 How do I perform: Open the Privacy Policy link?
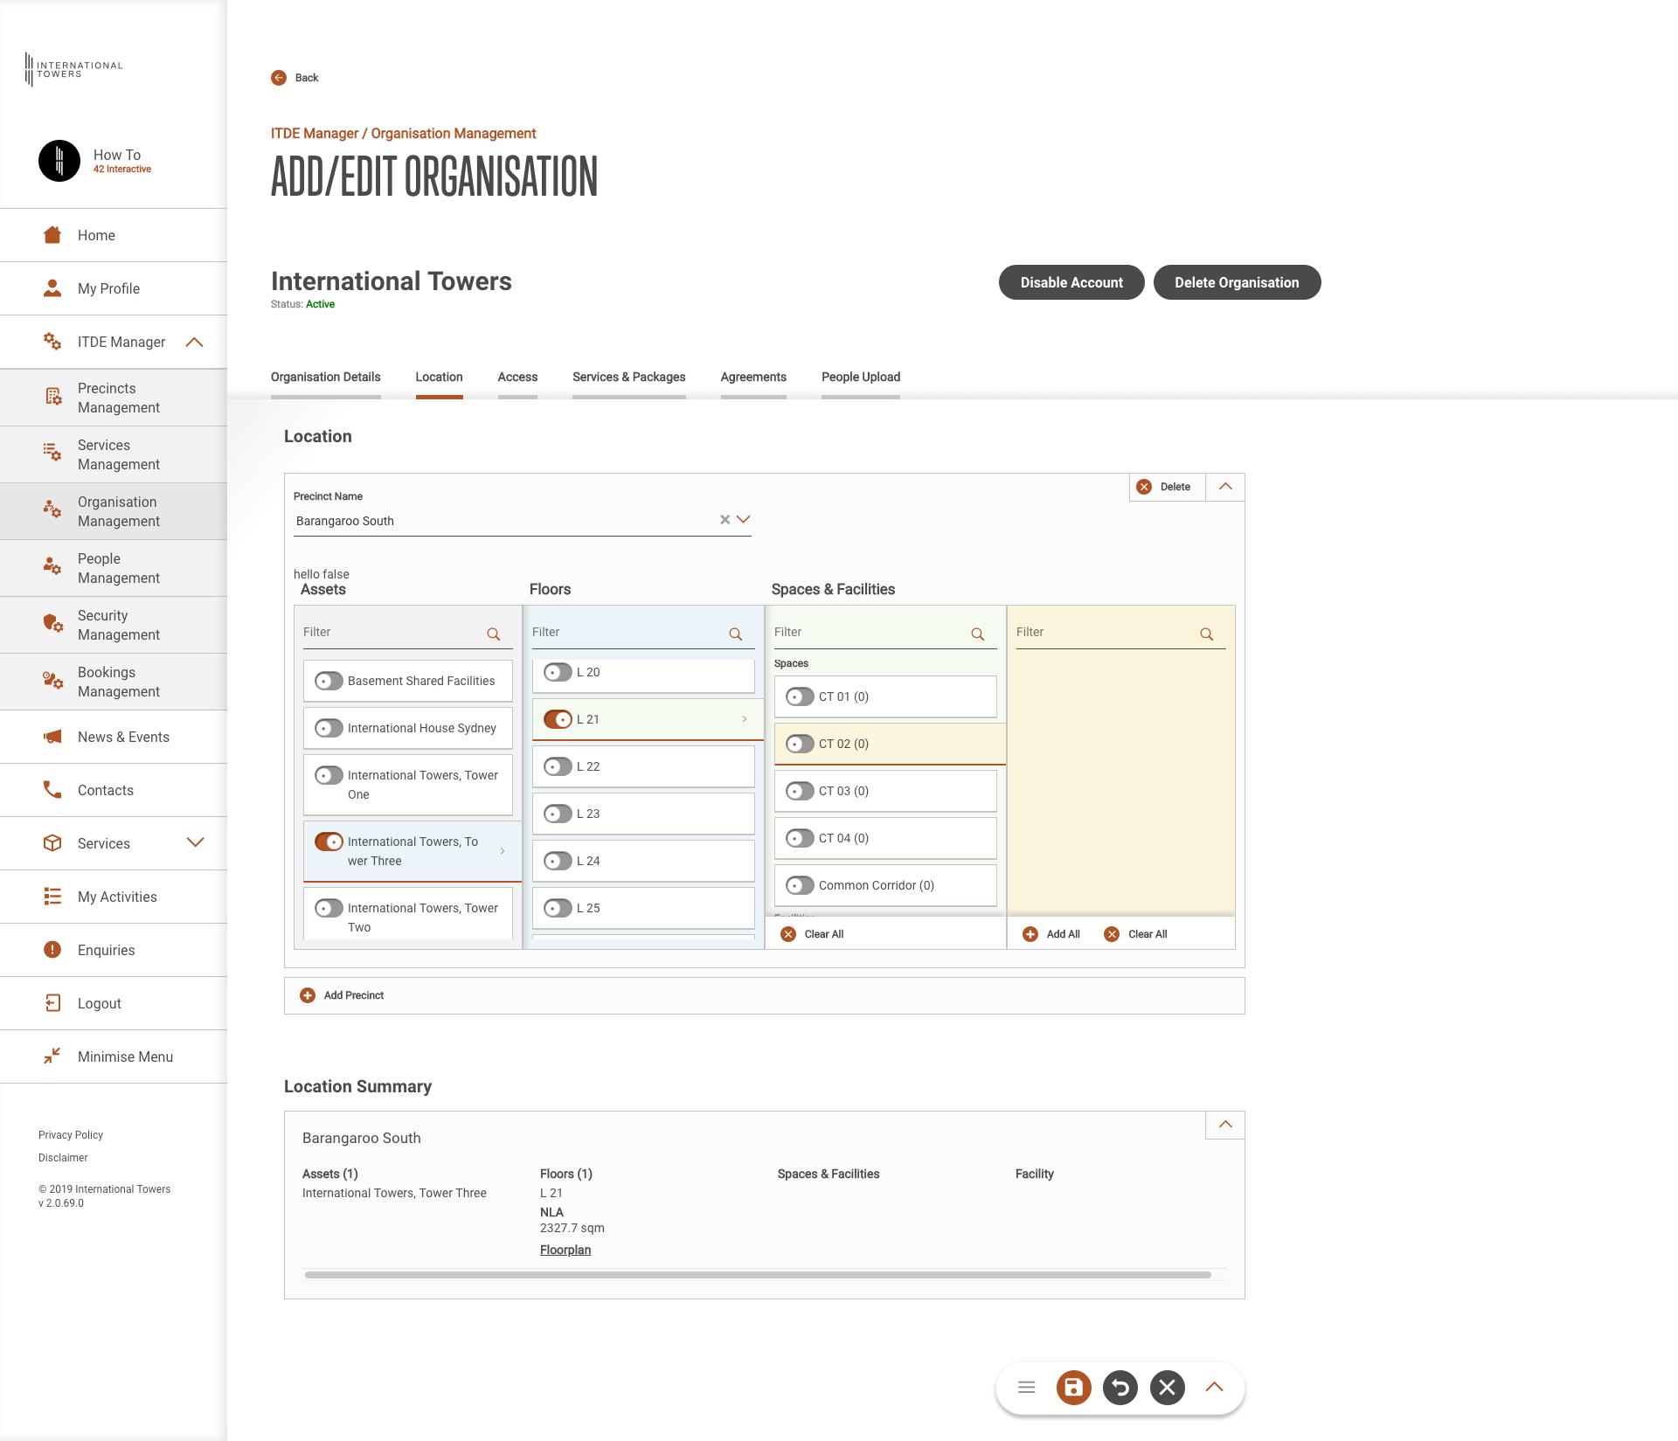(x=71, y=1135)
